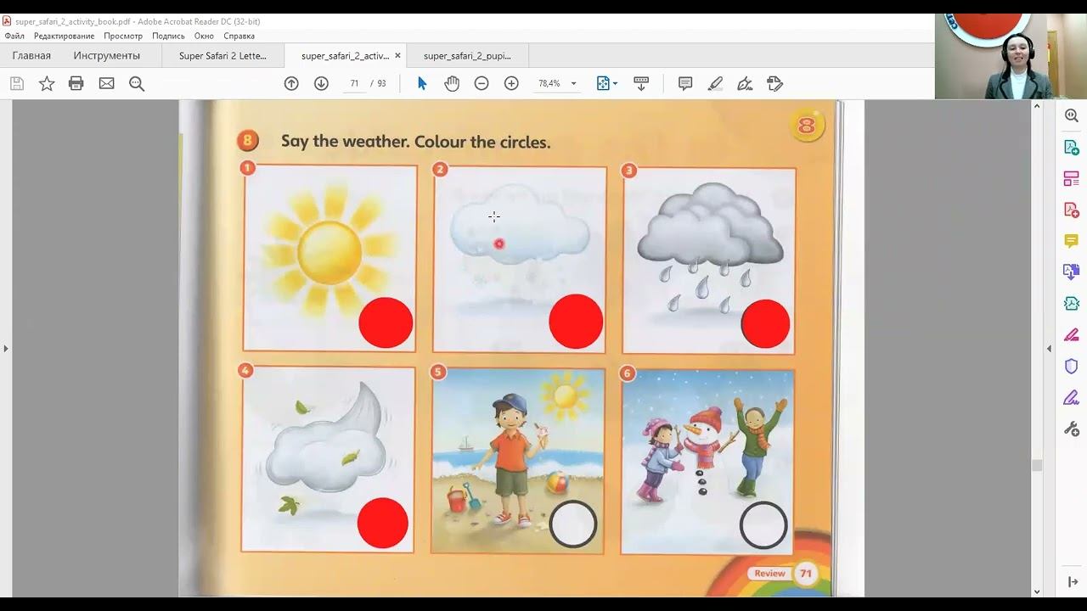
Task: Activate the Hand pan tool
Action: (452, 83)
